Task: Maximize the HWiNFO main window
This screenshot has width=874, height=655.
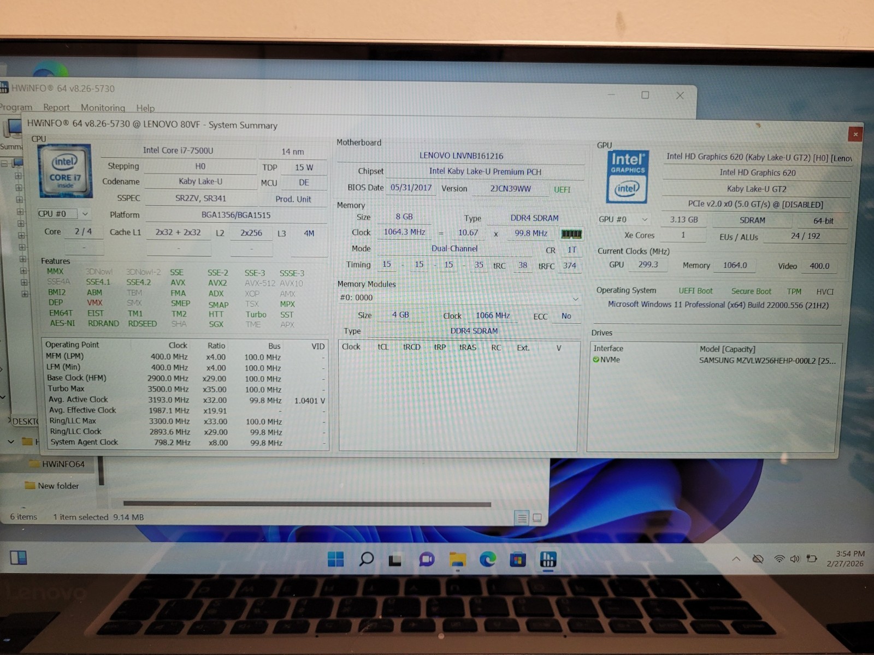Action: coord(645,95)
